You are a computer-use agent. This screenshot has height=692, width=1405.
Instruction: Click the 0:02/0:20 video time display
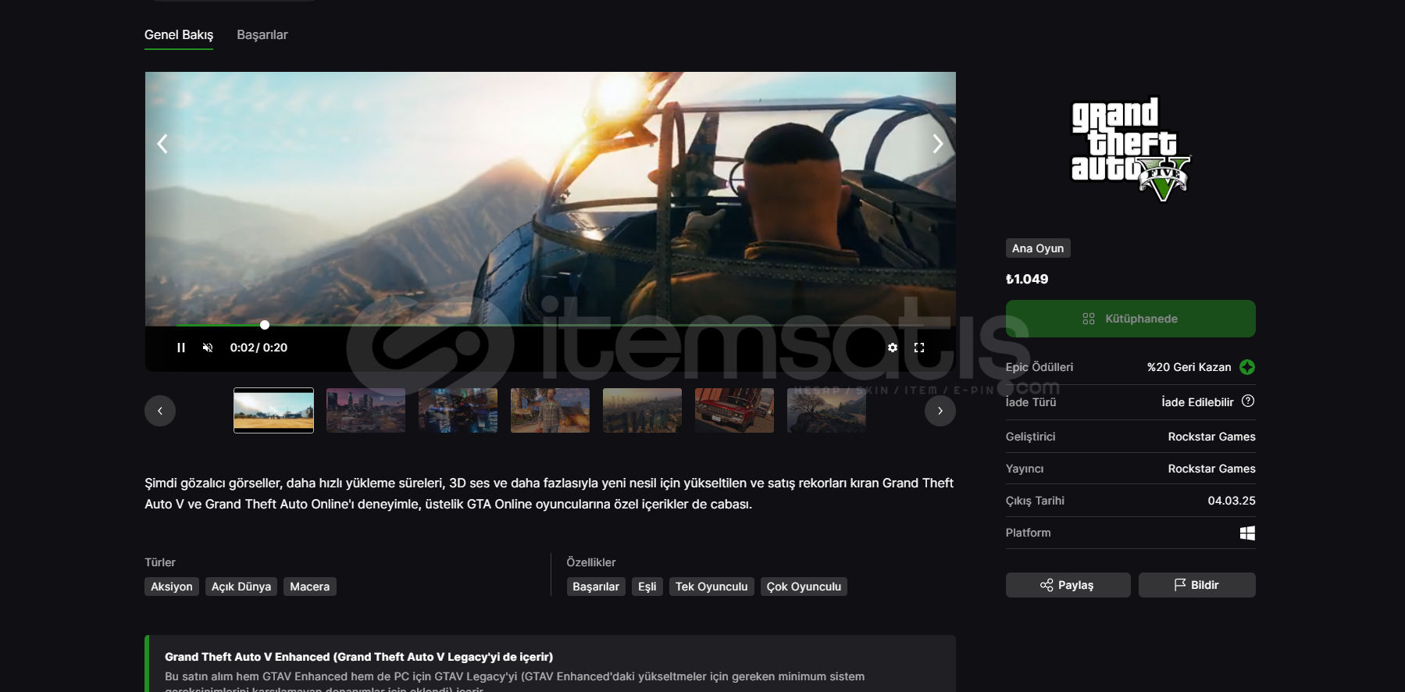[259, 348]
